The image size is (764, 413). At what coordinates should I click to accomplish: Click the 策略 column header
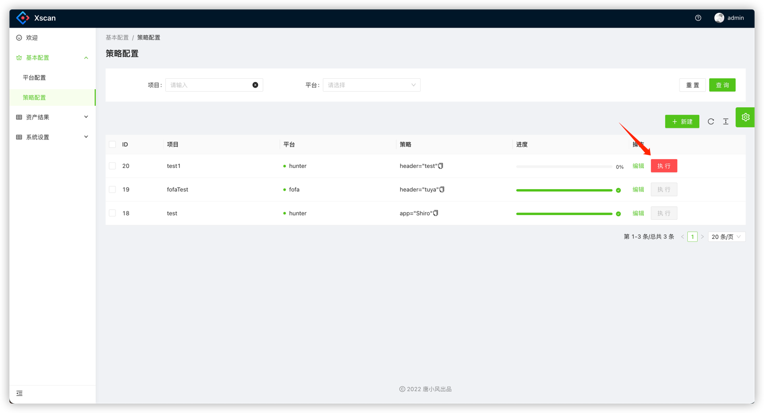[x=405, y=145]
